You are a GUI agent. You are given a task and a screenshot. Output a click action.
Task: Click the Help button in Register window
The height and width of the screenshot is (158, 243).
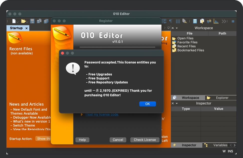[82, 140]
